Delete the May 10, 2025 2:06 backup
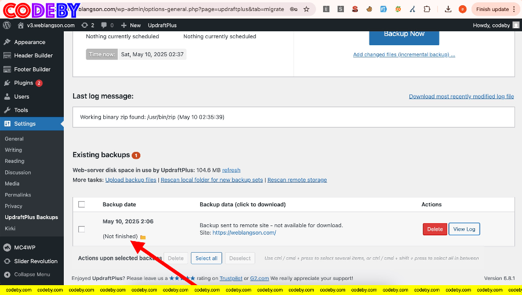522x295 pixels. pyautogui.click(x=435, y=229)
